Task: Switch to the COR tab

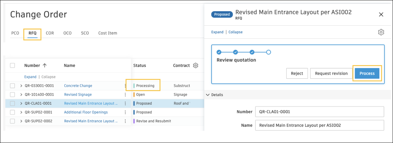Action: pos(50,33)
